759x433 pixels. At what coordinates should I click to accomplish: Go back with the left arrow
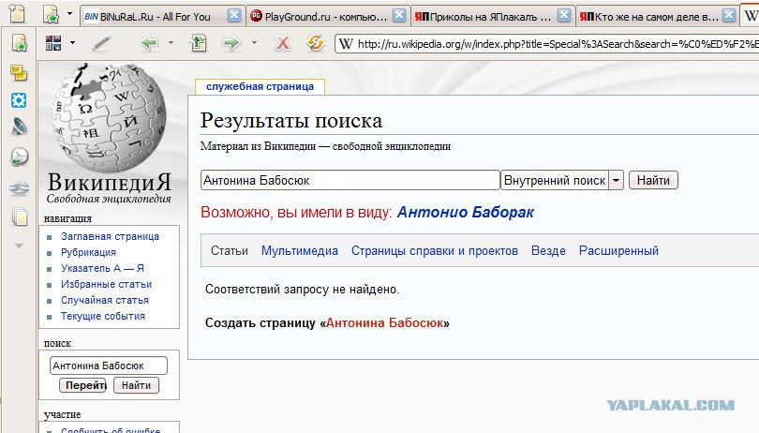point(149,43)
